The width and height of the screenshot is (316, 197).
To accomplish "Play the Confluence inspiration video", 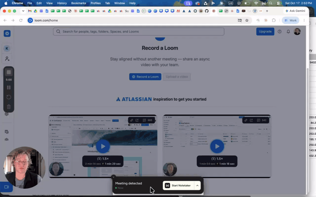I will coord(103,146).
